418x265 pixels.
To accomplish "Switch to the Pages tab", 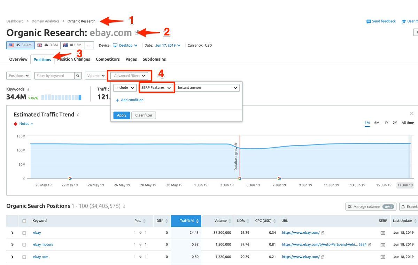I will (x=131, y=59).
